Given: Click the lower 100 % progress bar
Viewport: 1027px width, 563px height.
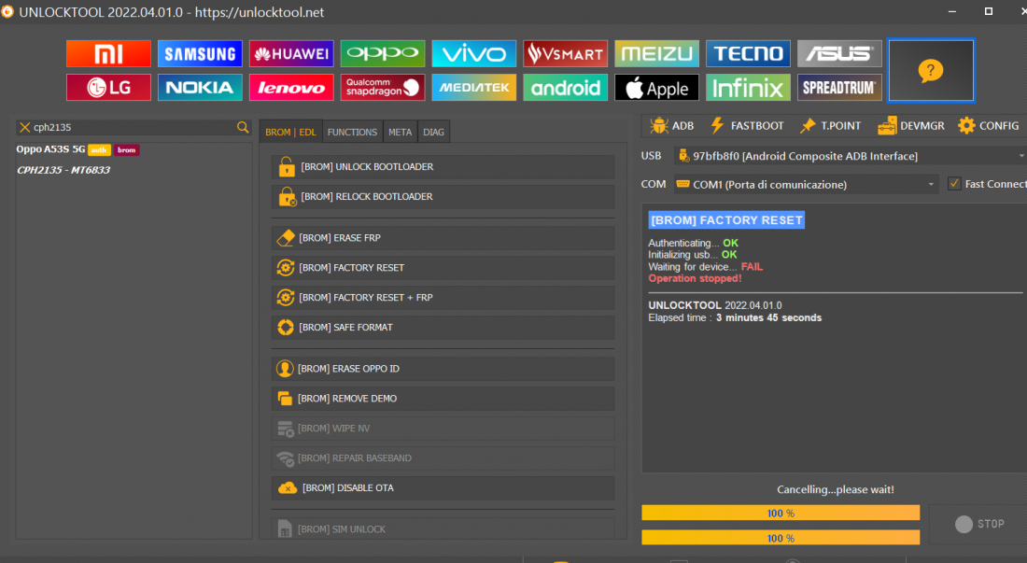Looking at the screenshot, I should [781, 538].
